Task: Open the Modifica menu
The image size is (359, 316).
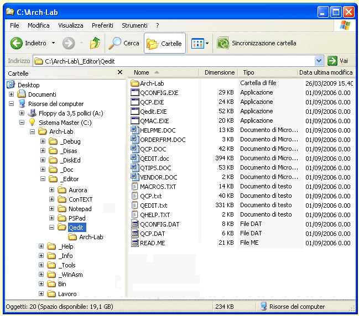Action: click(x=39, y=25)
